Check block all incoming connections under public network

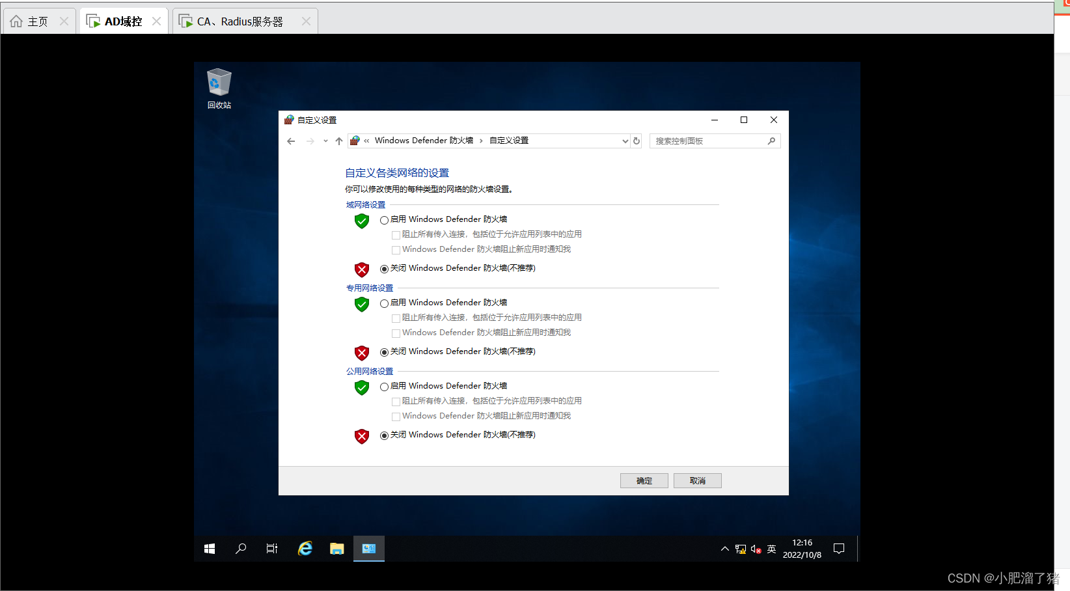click(396, 402)
